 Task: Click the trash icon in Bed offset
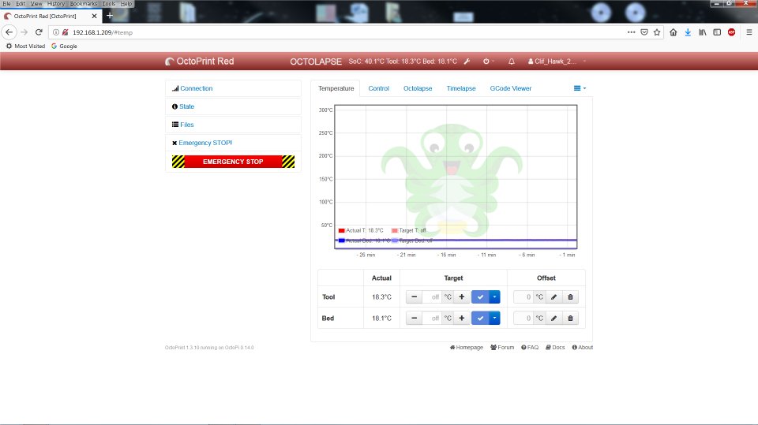pyautogui.click(x=572, y=318)
